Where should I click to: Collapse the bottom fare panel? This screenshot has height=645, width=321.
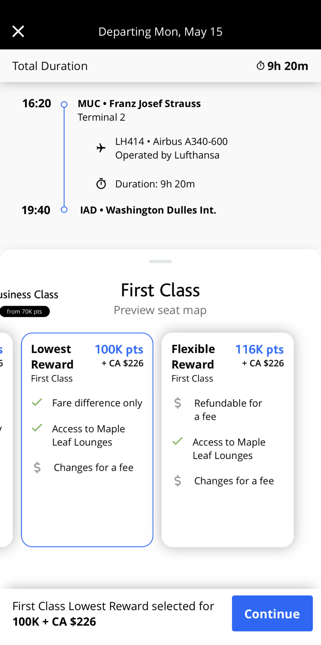(160, 261)
